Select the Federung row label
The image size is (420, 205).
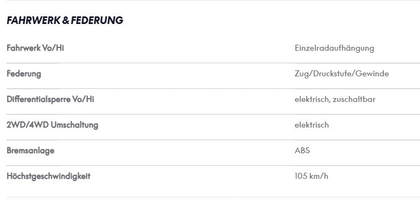coord(24,74)
